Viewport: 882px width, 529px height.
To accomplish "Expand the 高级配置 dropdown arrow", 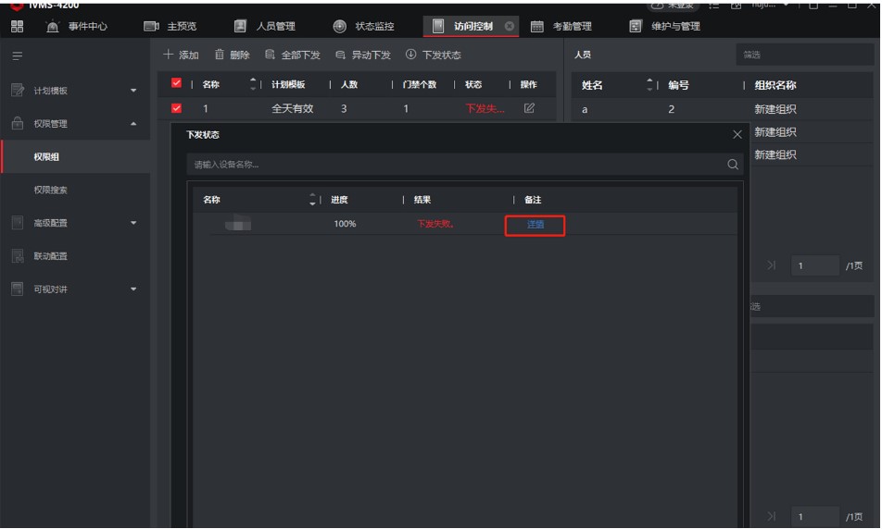I will point(133,223).
